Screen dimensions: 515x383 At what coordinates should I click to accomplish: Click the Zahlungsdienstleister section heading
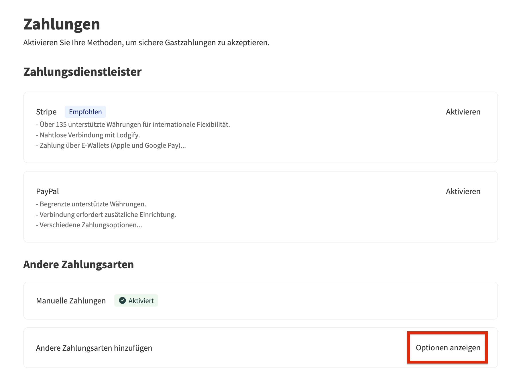82,72
